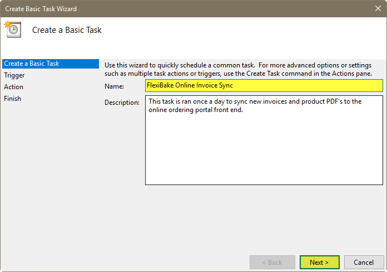The image size is (387, 272).
Task: Click inside the Description text box
Action: tap(264, 140)
